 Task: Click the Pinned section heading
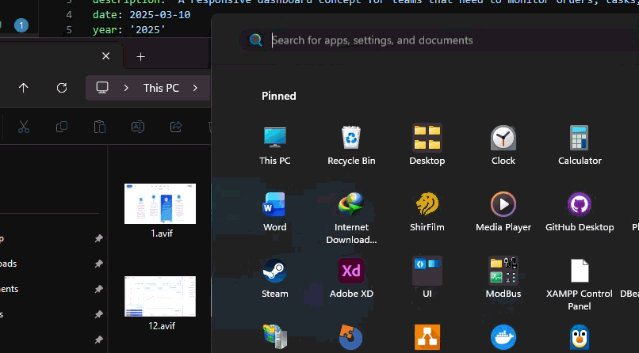(279, 96)
